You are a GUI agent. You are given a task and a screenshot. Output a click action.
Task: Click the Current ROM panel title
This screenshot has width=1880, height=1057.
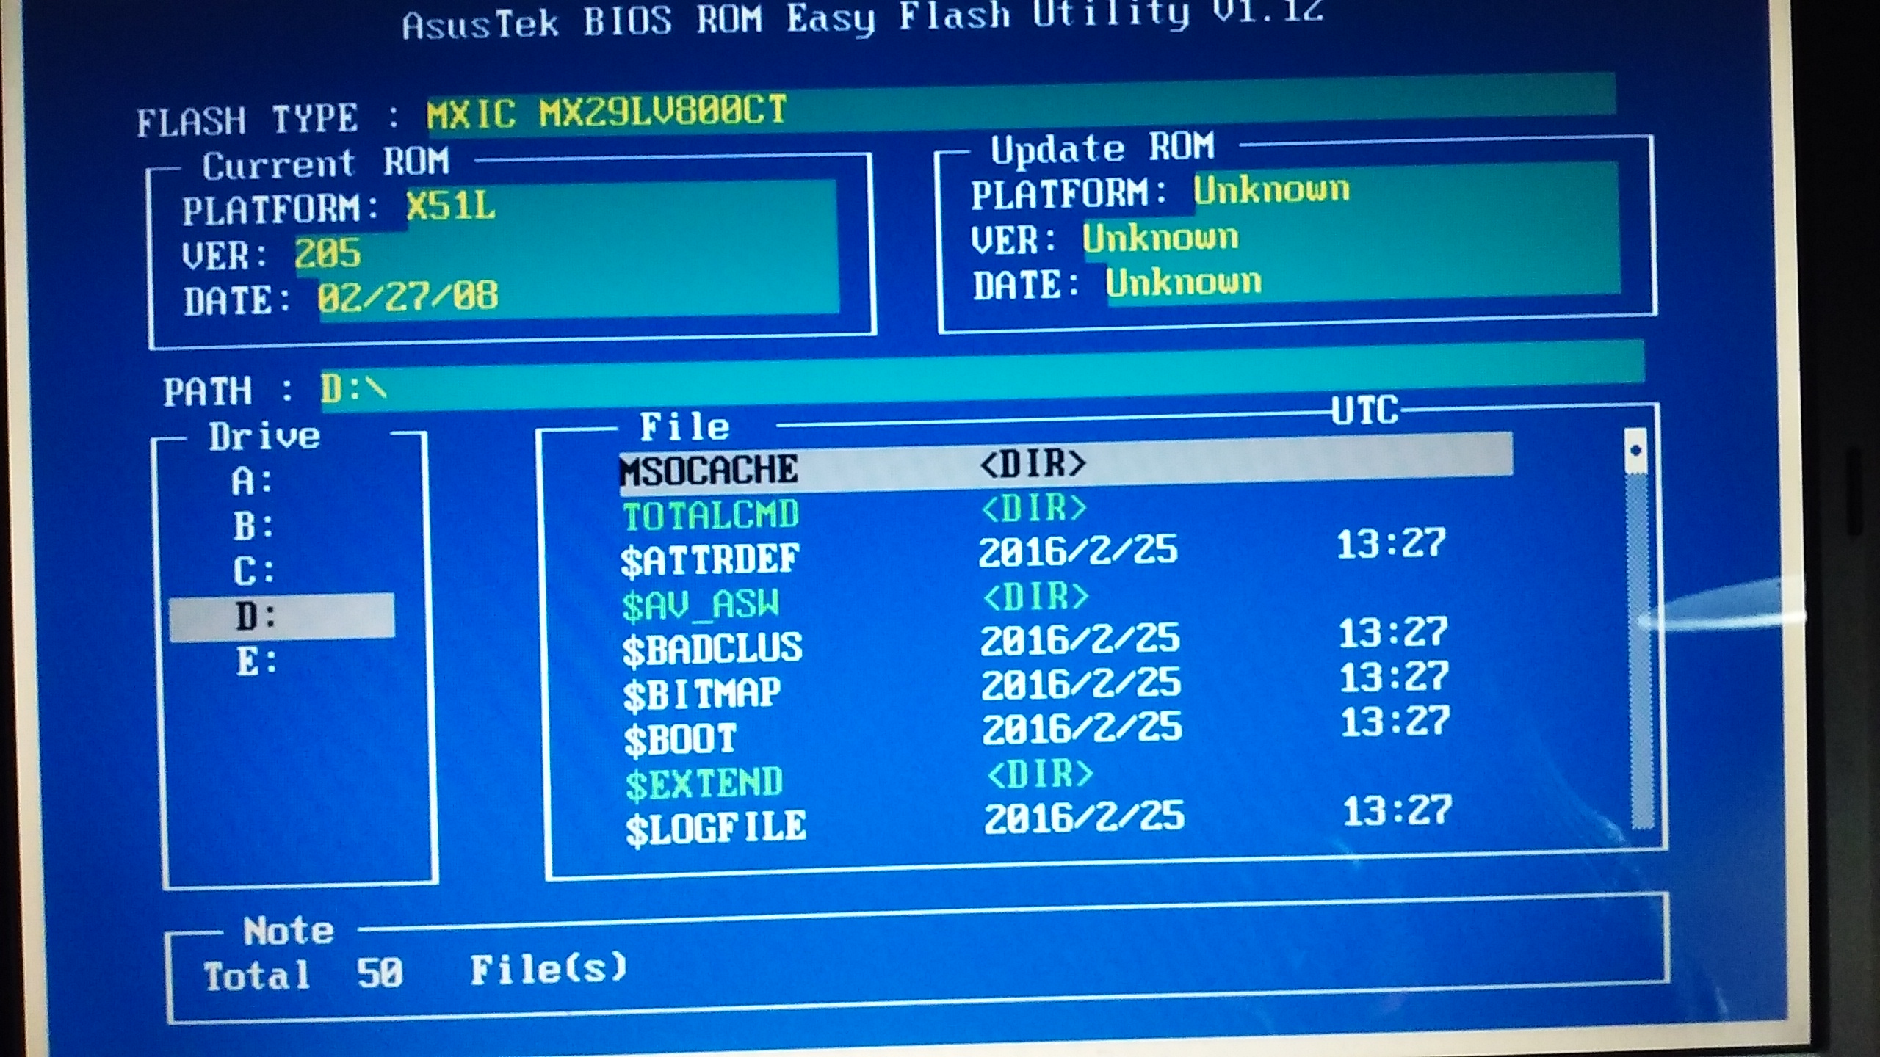(x=325, y=164)
